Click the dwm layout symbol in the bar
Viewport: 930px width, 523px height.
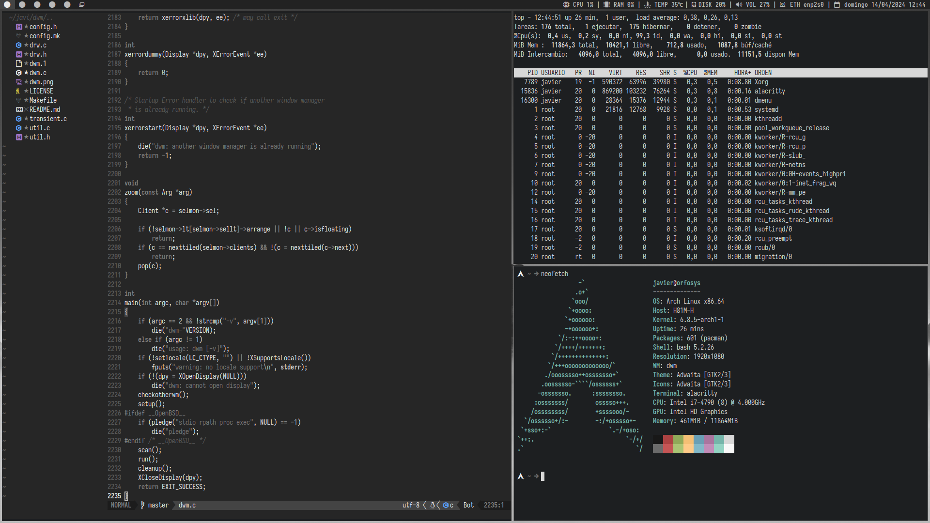coord(82,4)
